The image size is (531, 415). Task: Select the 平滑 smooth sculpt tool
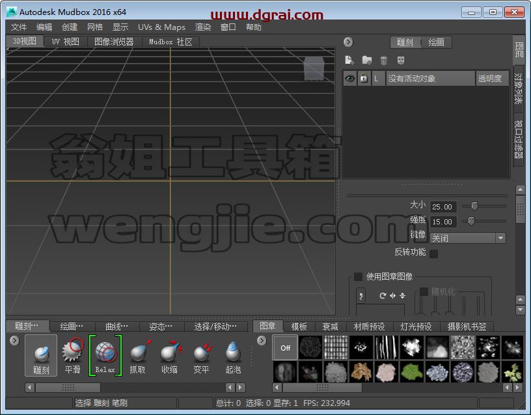(72, 355)
